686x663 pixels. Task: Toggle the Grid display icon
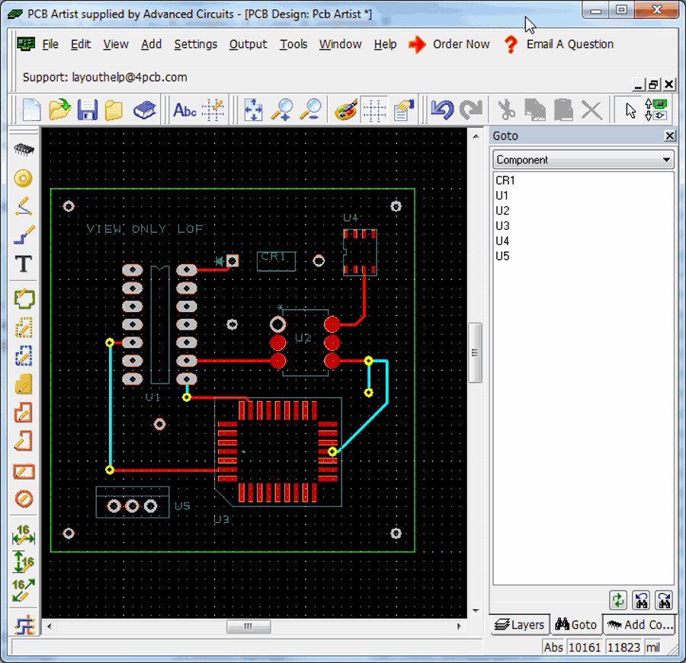pyautogui.click(x=374, y=110)
